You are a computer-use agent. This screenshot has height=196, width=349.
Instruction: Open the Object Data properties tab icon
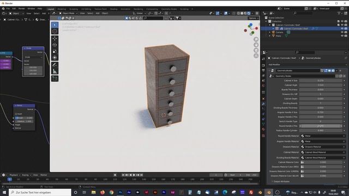pos(263,124)
